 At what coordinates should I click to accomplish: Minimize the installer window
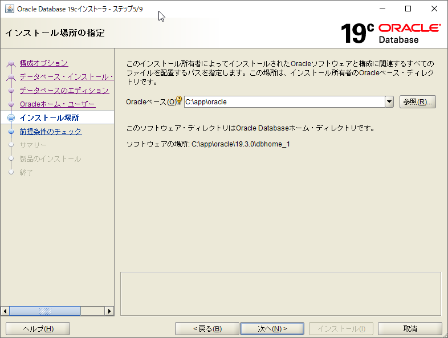(382, 9)
